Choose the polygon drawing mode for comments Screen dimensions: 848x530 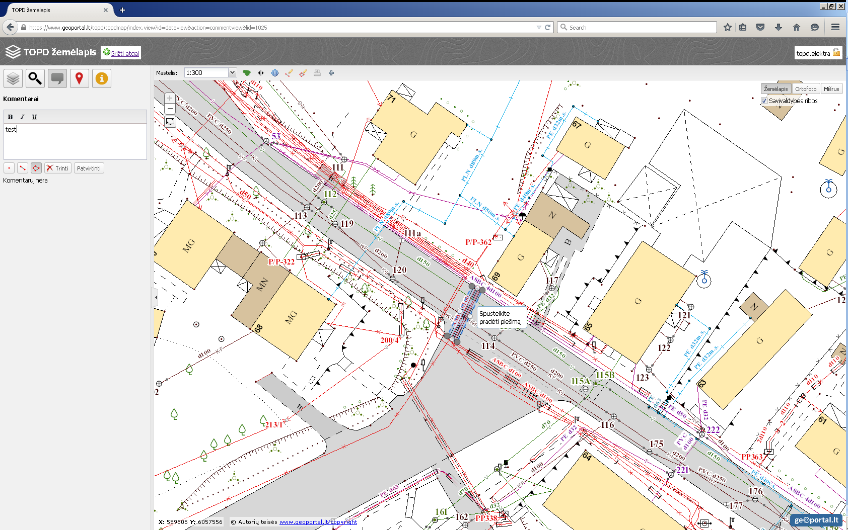36,168
